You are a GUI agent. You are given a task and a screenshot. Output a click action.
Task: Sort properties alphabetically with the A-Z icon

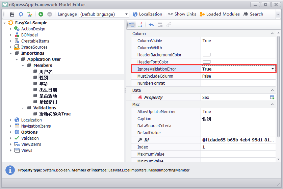(140, 25)
